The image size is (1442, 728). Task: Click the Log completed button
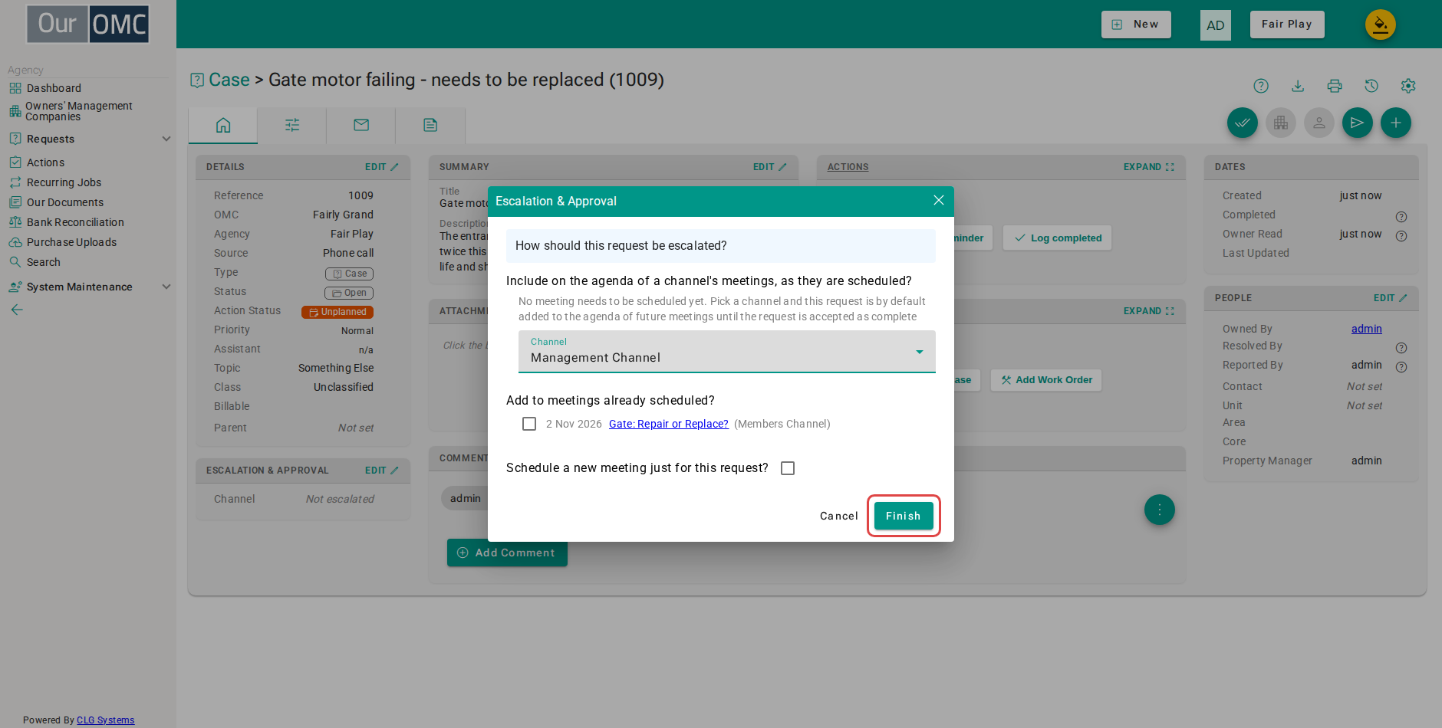point(1058,238)
